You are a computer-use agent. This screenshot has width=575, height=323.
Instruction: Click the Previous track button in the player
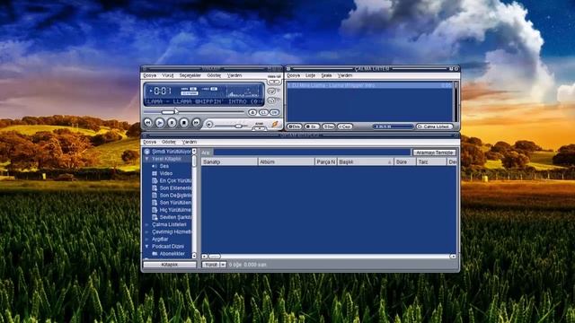point(147,123)
